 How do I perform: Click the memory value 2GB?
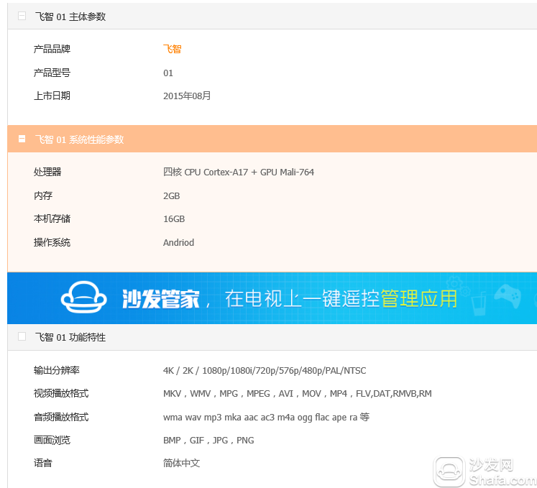(172, 196)
